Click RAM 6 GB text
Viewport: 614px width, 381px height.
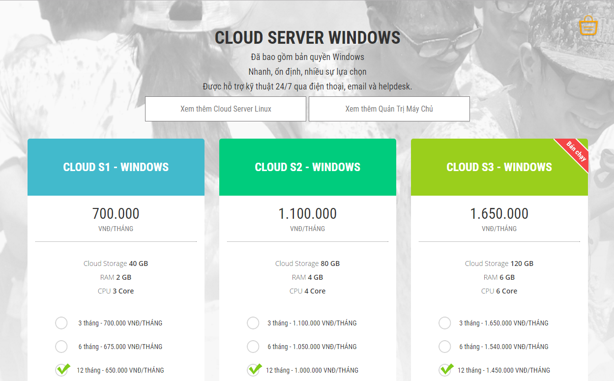pyautogui.click(x=499, y=277)
